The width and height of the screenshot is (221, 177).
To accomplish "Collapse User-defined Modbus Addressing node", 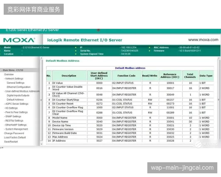I will (22, 91).
